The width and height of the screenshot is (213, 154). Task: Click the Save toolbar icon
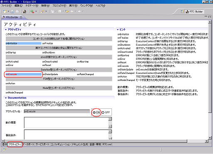click(12, 12)
